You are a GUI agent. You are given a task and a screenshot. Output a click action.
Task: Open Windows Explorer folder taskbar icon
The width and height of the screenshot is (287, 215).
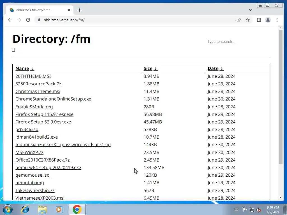pyautogui.click(x=42, y=209)
